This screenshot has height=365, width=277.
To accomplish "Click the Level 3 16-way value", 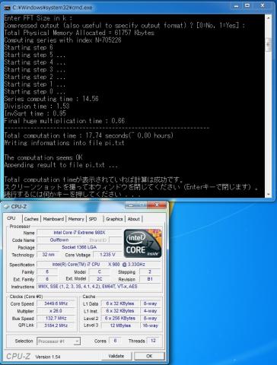I will click(150, 325).
